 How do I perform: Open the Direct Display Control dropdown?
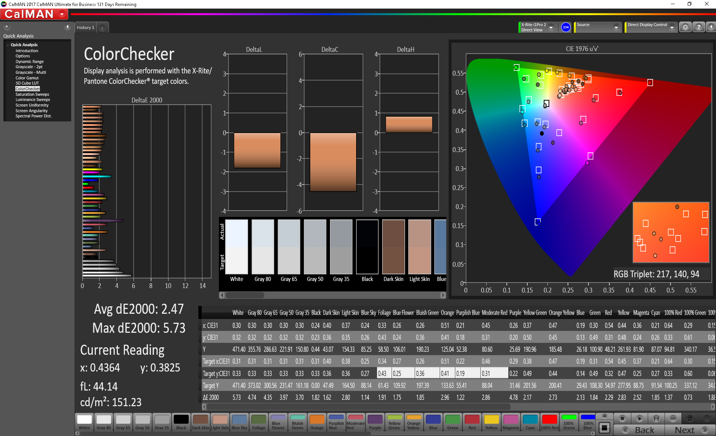[x=672, y=27]
